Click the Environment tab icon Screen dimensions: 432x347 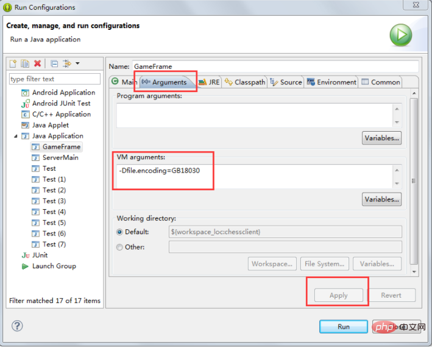pos(311,82)
